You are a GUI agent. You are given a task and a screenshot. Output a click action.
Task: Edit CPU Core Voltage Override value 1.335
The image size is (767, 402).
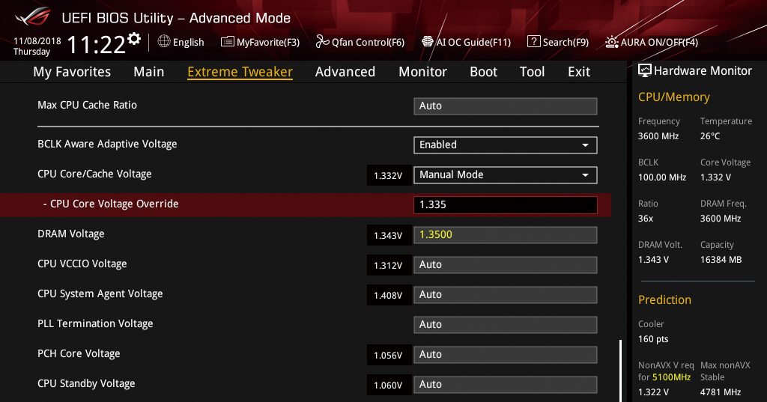pyautogui.click(x=506, y=205)
